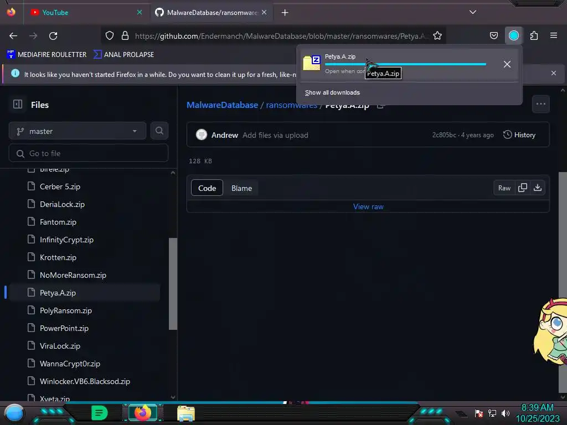Open File Explorer from the taskbar
Screen dimensions: 567x425
pos(186,413)
